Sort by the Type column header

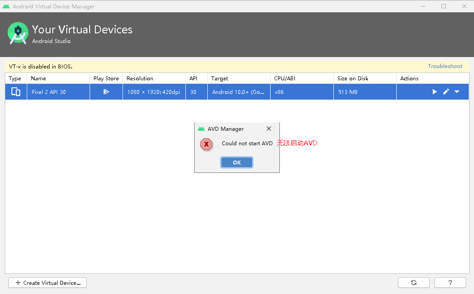point(15,79)
